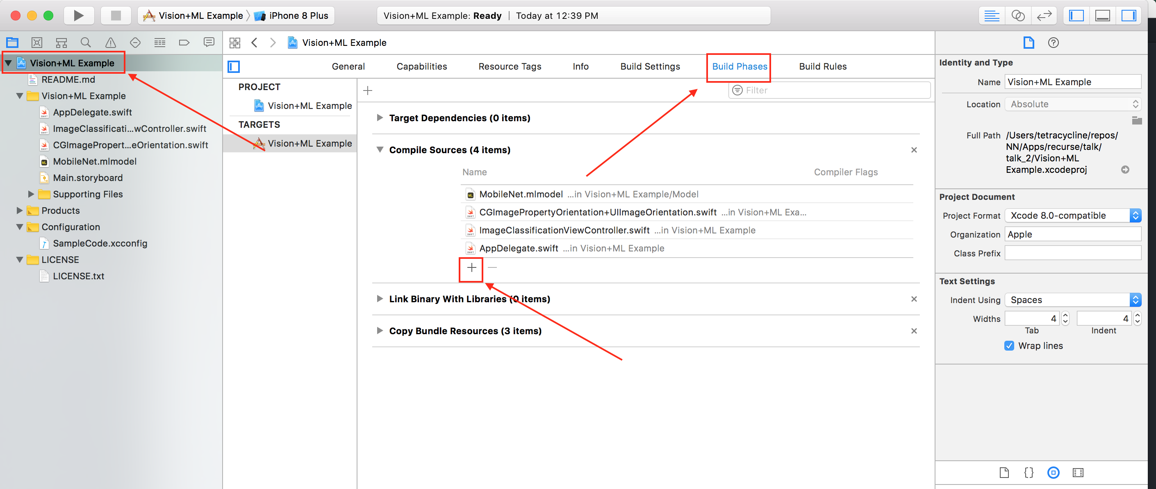Delete the Compile Sources phase

point(914,150)
